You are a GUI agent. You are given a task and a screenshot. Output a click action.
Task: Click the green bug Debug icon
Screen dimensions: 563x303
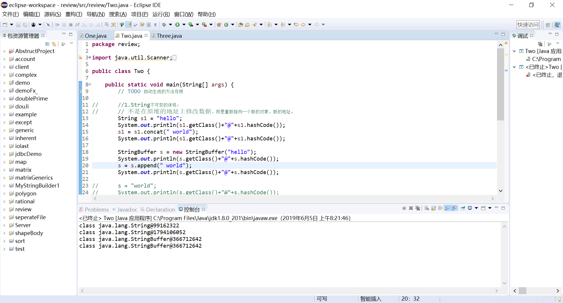coord(164,25)
